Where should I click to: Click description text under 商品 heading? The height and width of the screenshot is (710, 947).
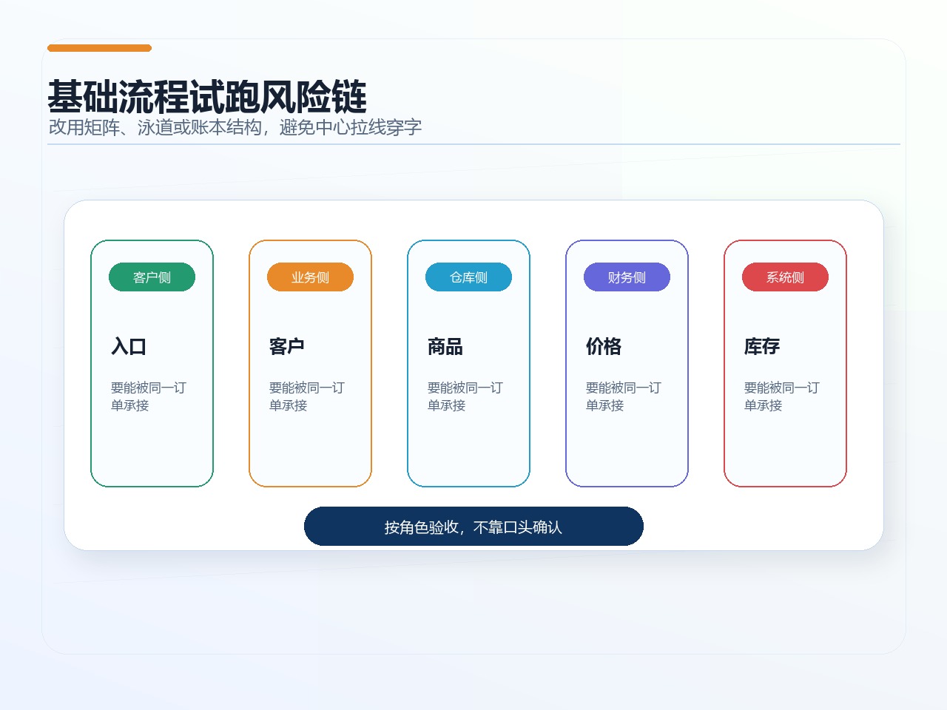pyautogui.click(x=465, y=396)
